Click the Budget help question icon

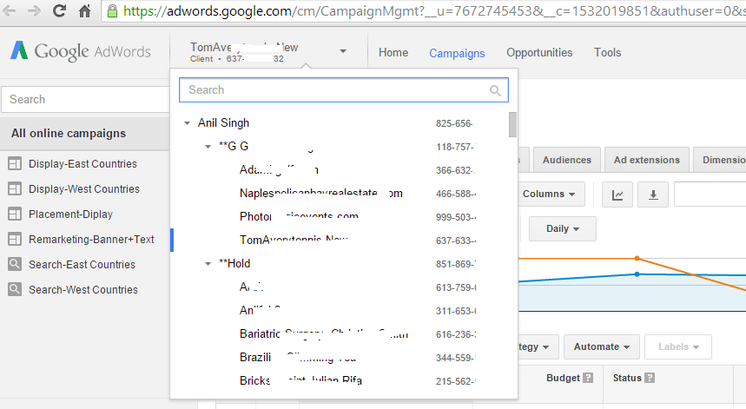coord(588,378)
